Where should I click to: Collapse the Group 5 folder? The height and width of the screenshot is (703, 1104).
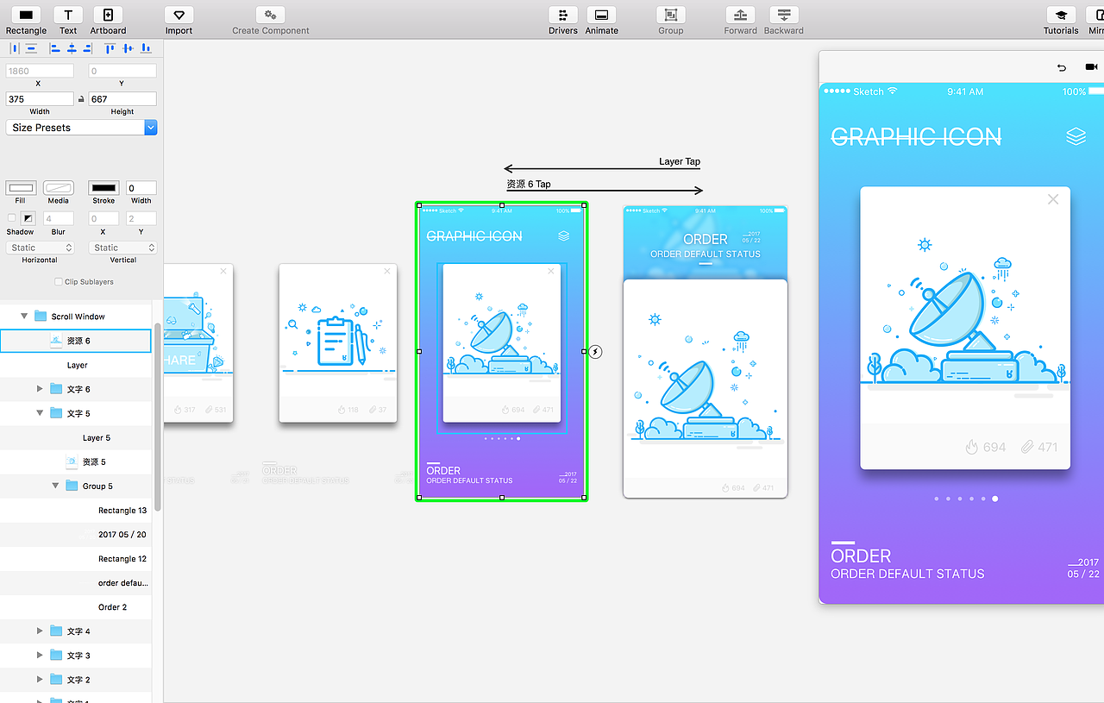click(55, 486)
